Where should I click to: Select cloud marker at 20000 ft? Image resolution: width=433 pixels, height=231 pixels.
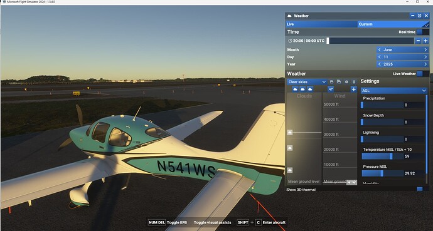[x=290, y=148]
